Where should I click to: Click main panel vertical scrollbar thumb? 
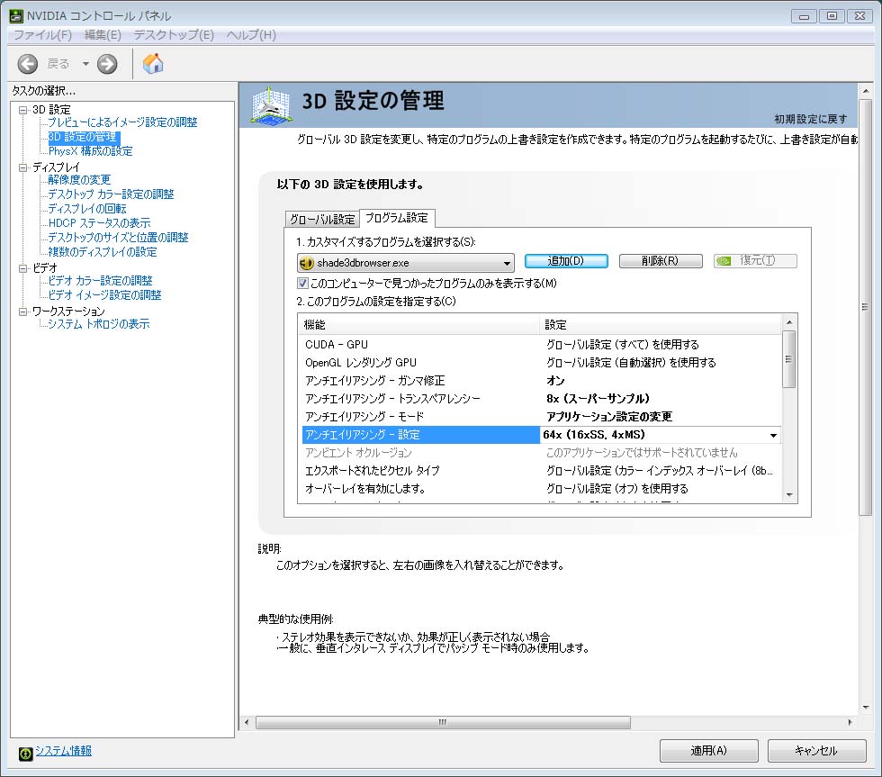tap(865, 307)
